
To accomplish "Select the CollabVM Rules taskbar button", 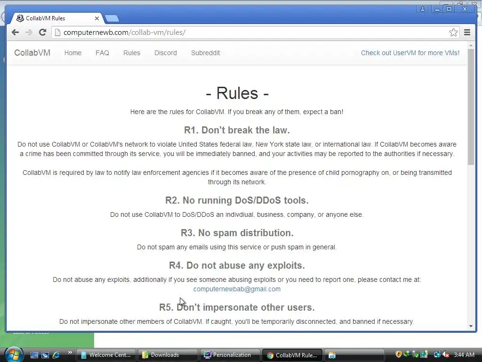I will pos(292,355).
